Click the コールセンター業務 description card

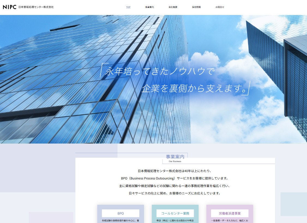[175, 218]
